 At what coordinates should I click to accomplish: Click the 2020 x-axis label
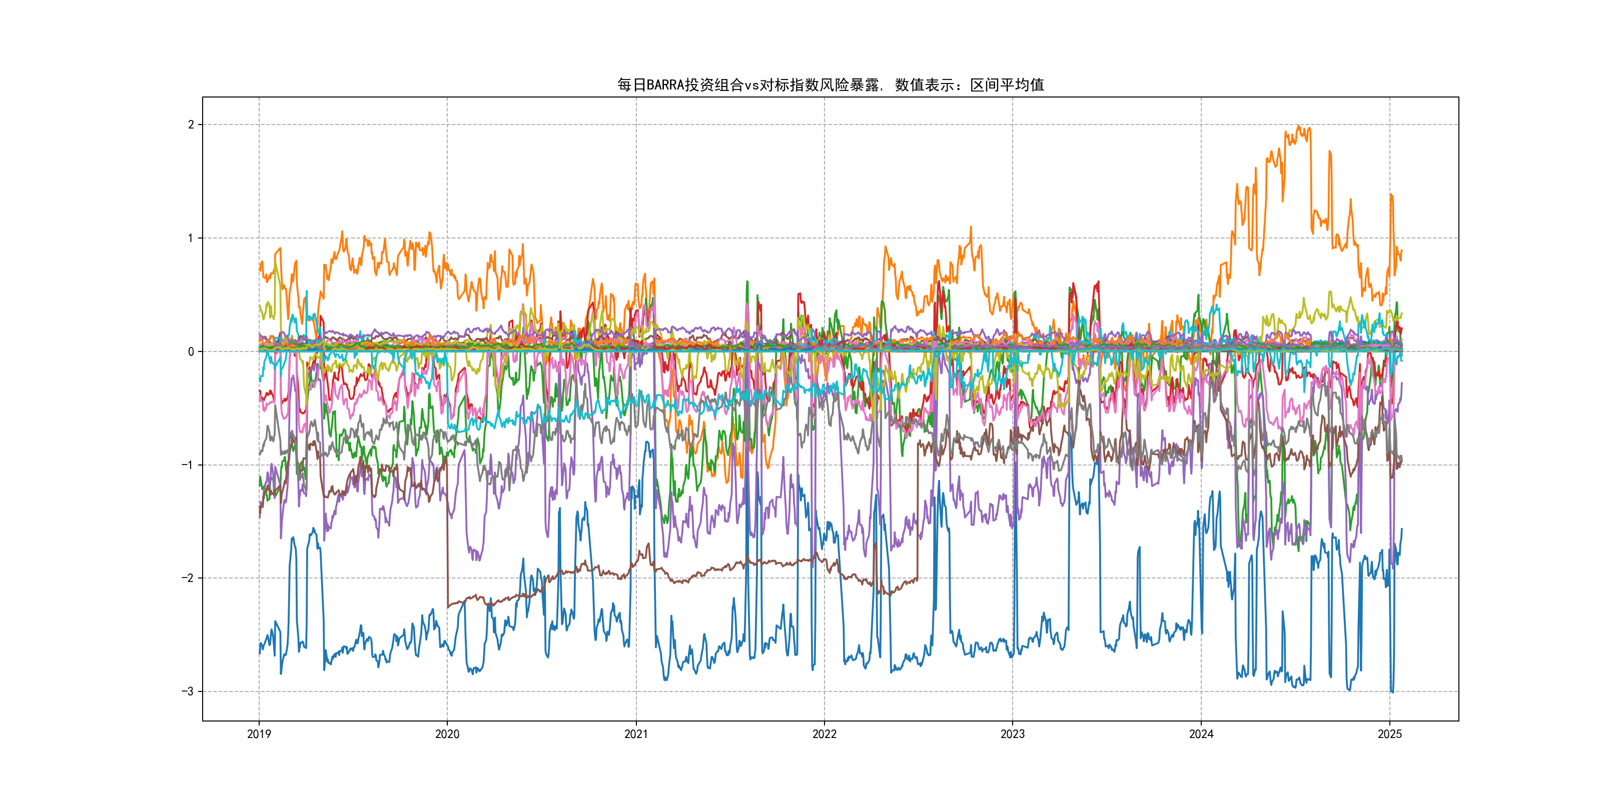(447, 734)
